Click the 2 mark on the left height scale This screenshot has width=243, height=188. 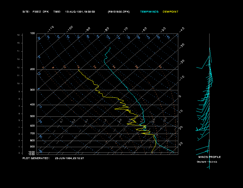(19, 140)
